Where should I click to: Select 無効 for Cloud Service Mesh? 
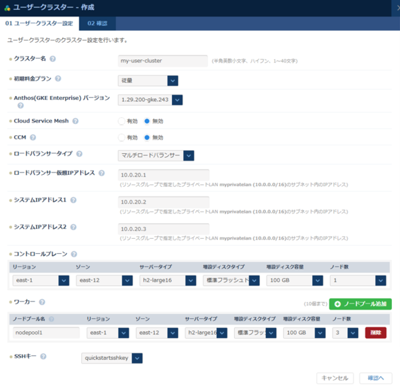147,121
